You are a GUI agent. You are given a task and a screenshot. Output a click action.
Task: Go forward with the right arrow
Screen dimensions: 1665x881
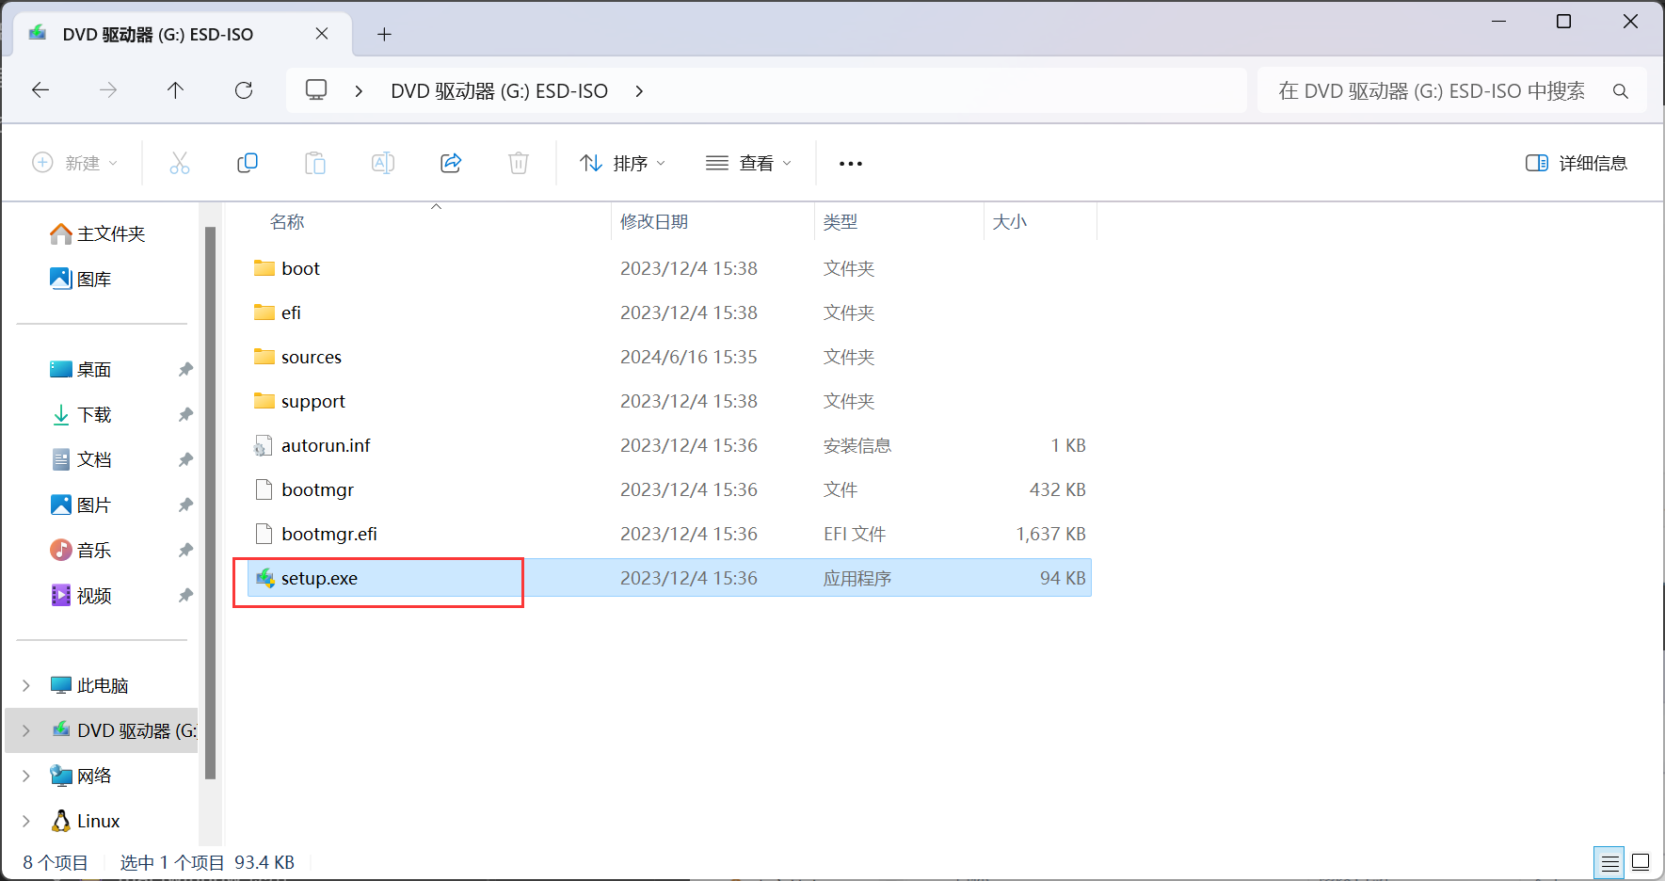click(x=108, y=90)
